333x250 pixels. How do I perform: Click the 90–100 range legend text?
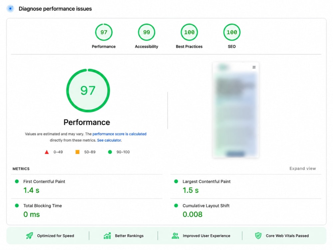click(x=123, y=152)
